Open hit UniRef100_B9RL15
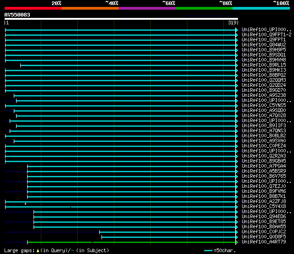This screenshot has width=294, height=254. pos(264,65)
